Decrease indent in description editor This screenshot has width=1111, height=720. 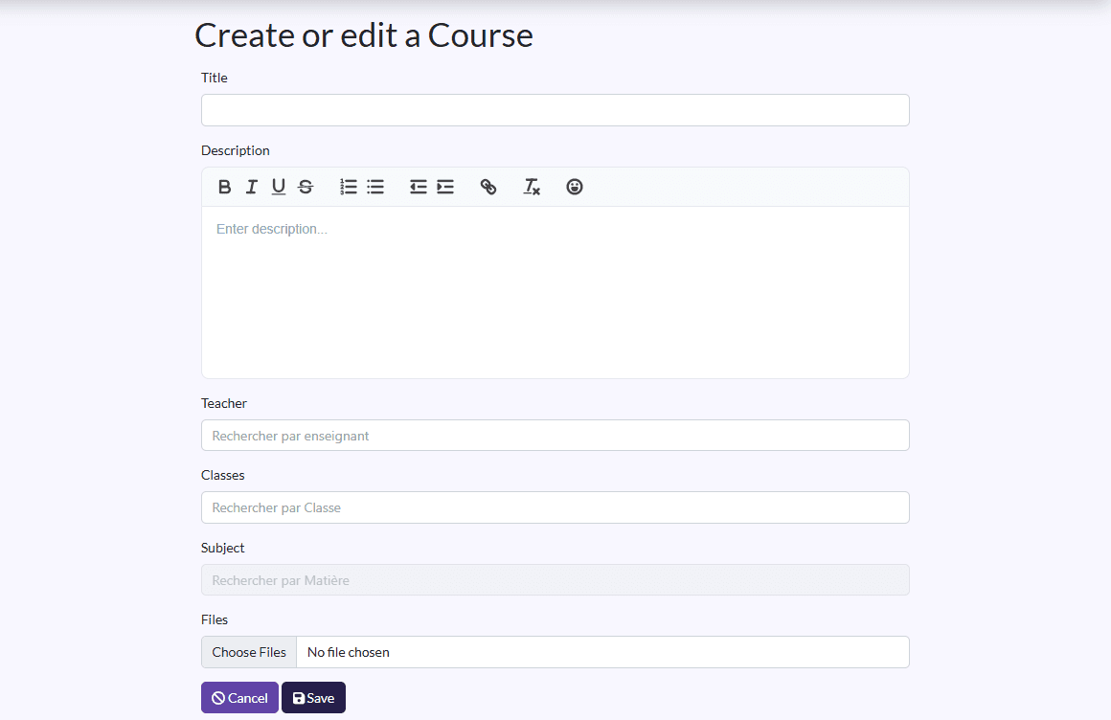[418, 187]
